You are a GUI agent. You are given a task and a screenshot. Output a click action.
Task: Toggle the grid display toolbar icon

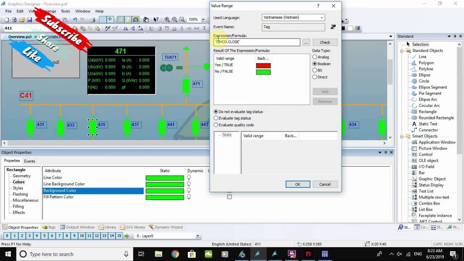(x=103, y=20)
